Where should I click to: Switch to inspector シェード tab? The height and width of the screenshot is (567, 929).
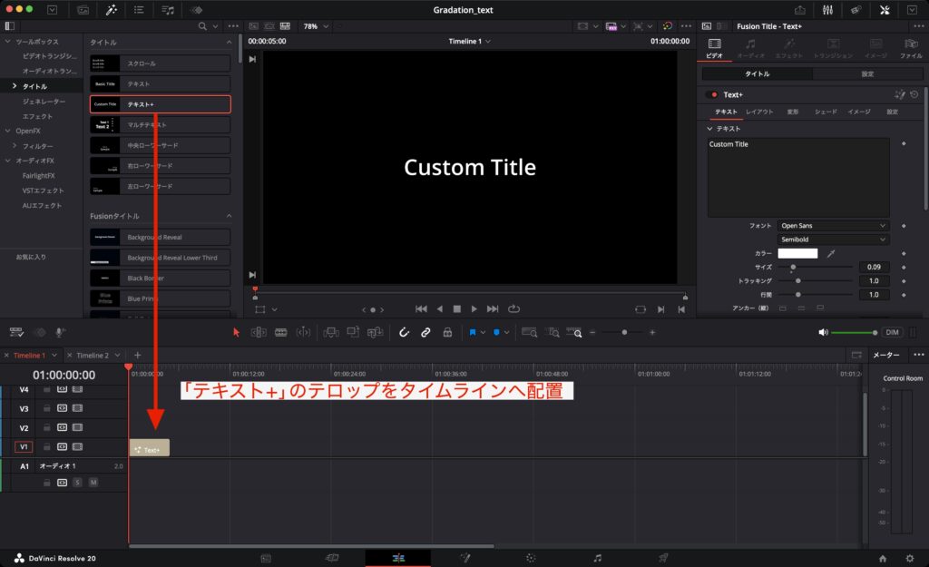[x=826, y=112]
